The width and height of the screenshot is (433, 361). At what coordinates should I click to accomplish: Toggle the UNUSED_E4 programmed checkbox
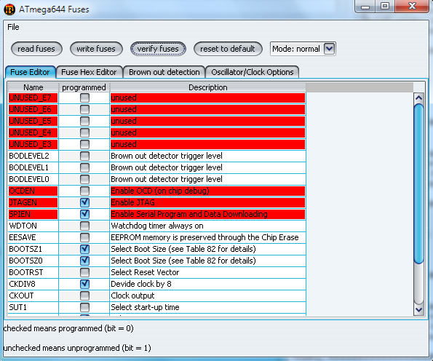click(x=84, y=132)
